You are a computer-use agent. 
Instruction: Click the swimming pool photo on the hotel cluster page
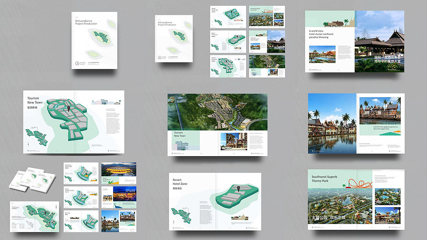(322, 54)
